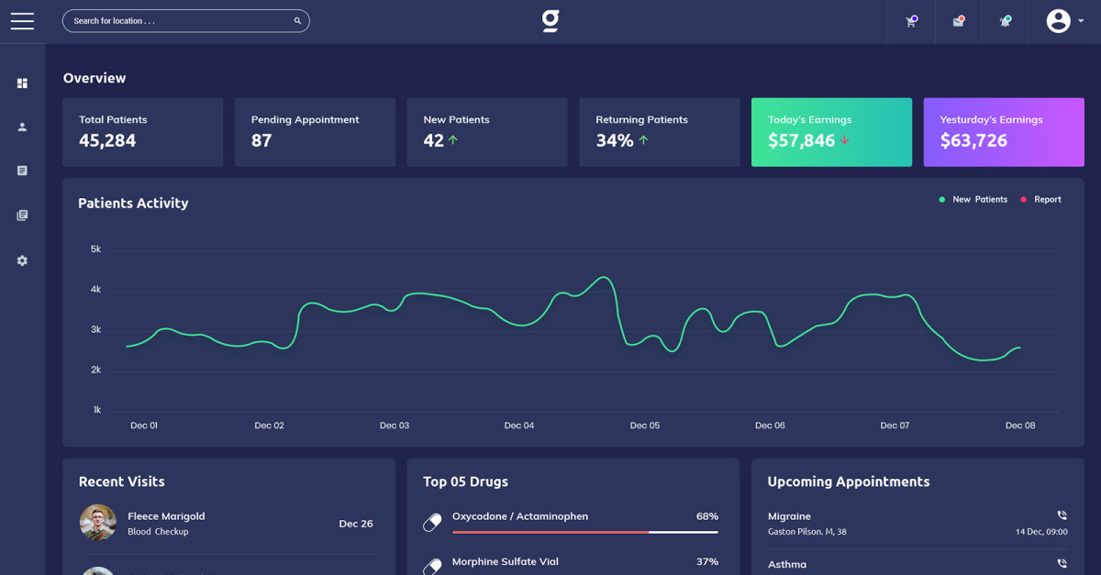Screen dimensions: 1101x575
Task: Open the Today's Earnings card
Action: (x=831, y=132)
